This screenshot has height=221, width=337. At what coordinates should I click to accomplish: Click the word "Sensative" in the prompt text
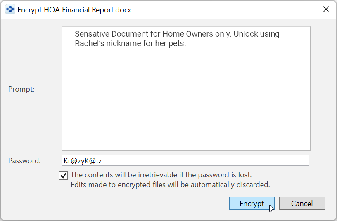[x=91, y=34]
